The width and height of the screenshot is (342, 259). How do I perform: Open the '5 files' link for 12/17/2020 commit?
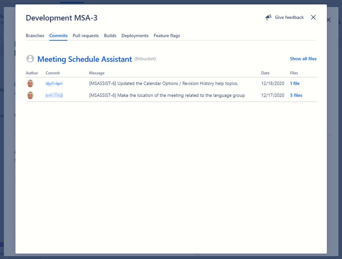tap(296, 95)
